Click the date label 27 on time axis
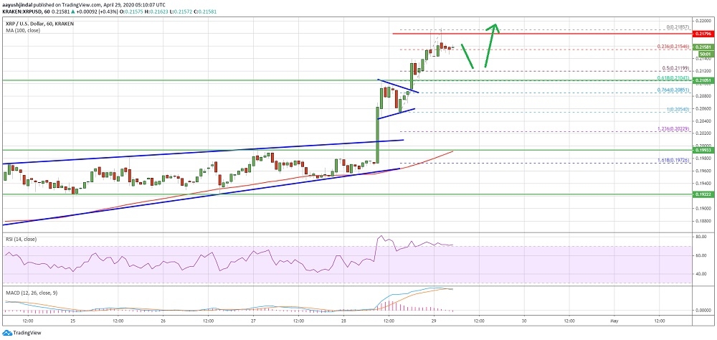 click(x=254, y=321)
